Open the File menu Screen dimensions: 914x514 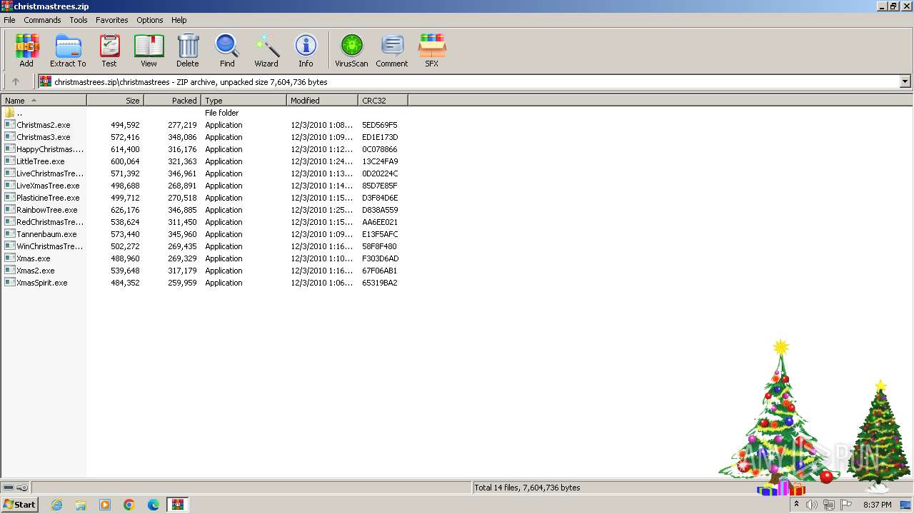[9, 20]
